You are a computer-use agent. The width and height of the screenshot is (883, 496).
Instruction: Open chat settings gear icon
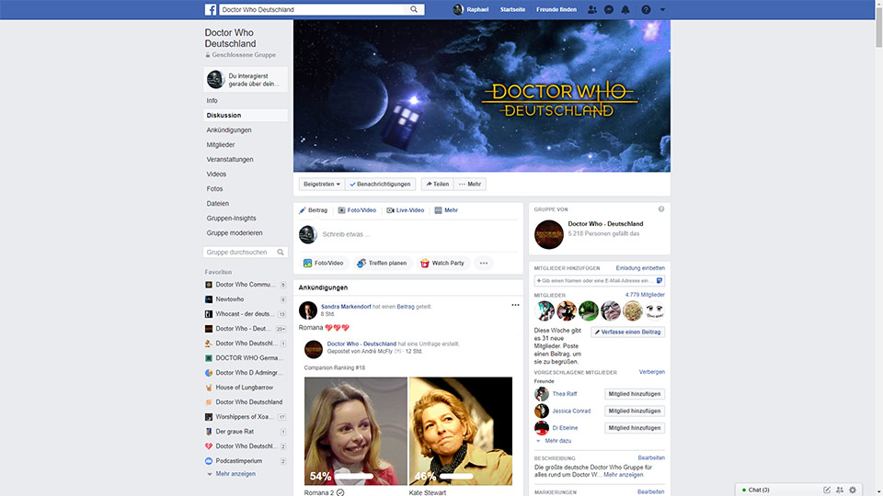tap(853, 490)
